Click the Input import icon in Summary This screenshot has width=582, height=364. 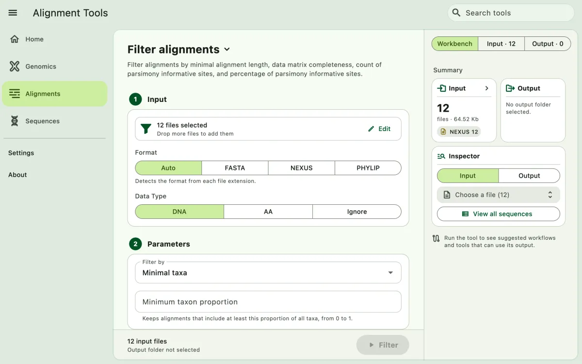441,88
